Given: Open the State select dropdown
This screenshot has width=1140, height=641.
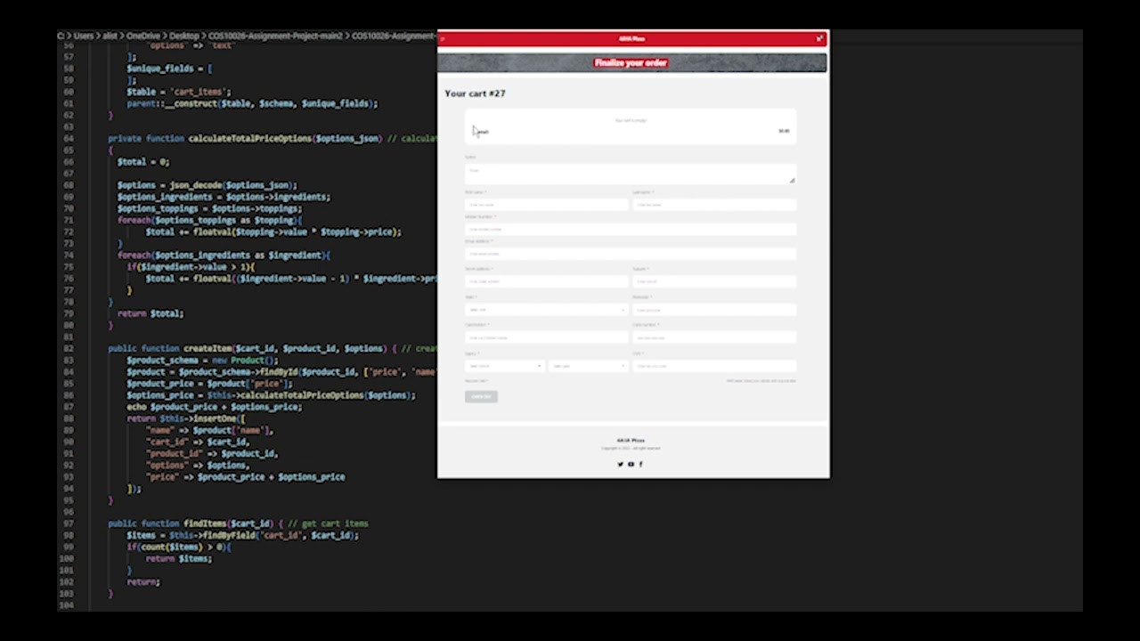Looking at the screenshot, I should tap(546, 310).
